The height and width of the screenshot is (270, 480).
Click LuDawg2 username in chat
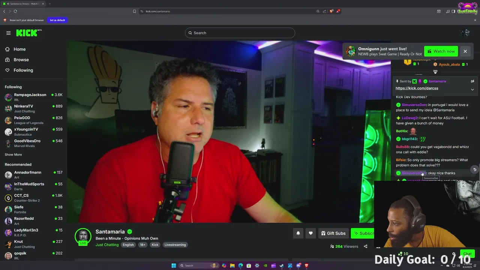pyautogui.click(x=409, y=118)
